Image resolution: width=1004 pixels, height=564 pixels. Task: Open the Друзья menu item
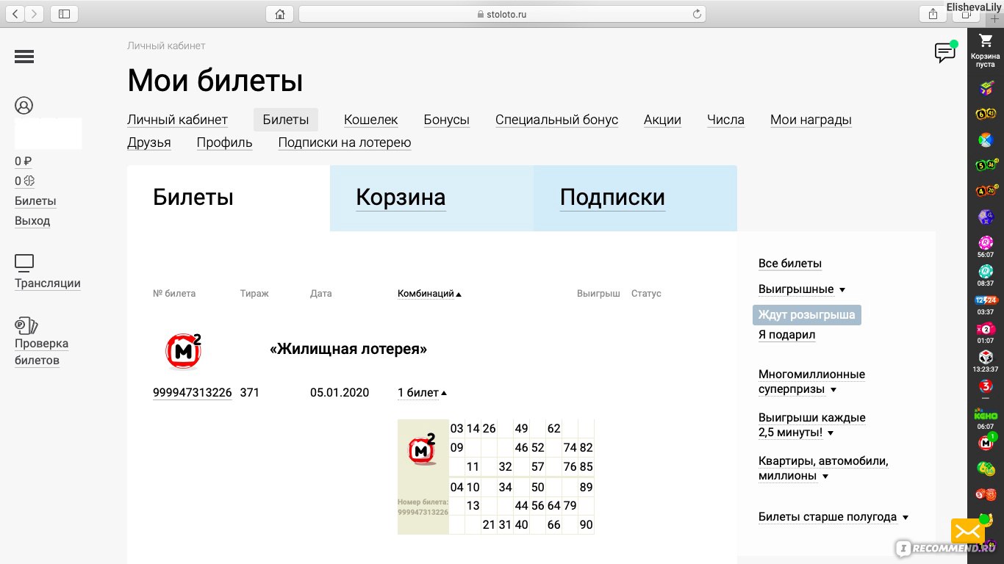coord(149,142)
